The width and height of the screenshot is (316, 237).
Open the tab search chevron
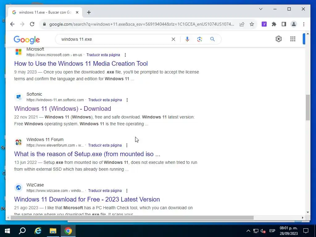260,9
